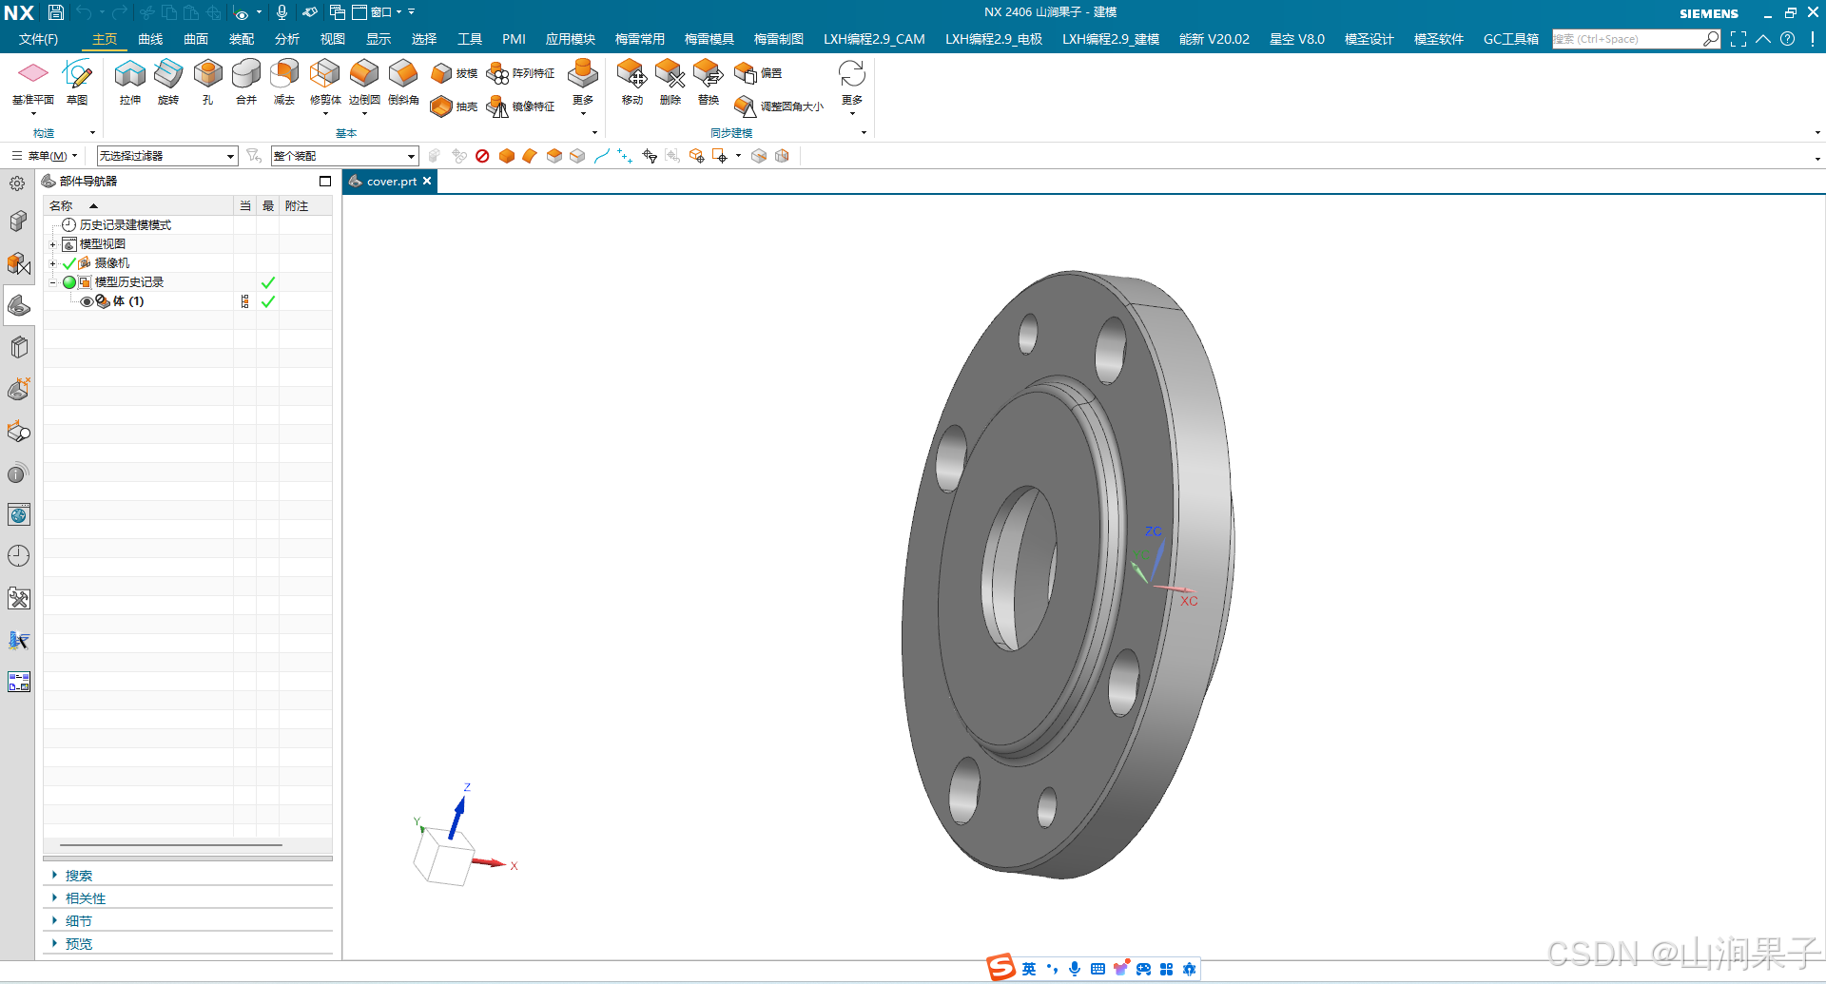
Task: Collapse the 模型历史记录 tree node
Action: tap(53, 282)
